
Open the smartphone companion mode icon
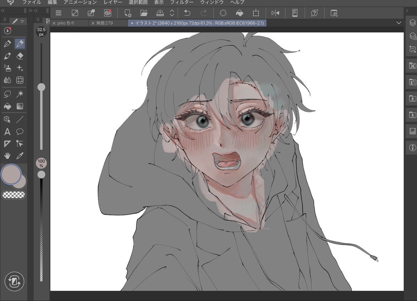295,13
